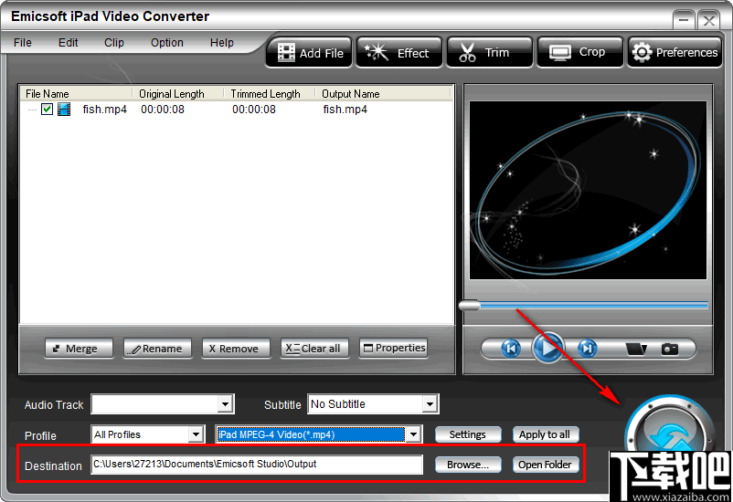Uncheck the fish.mp4 checkbox

click(47, 110)
